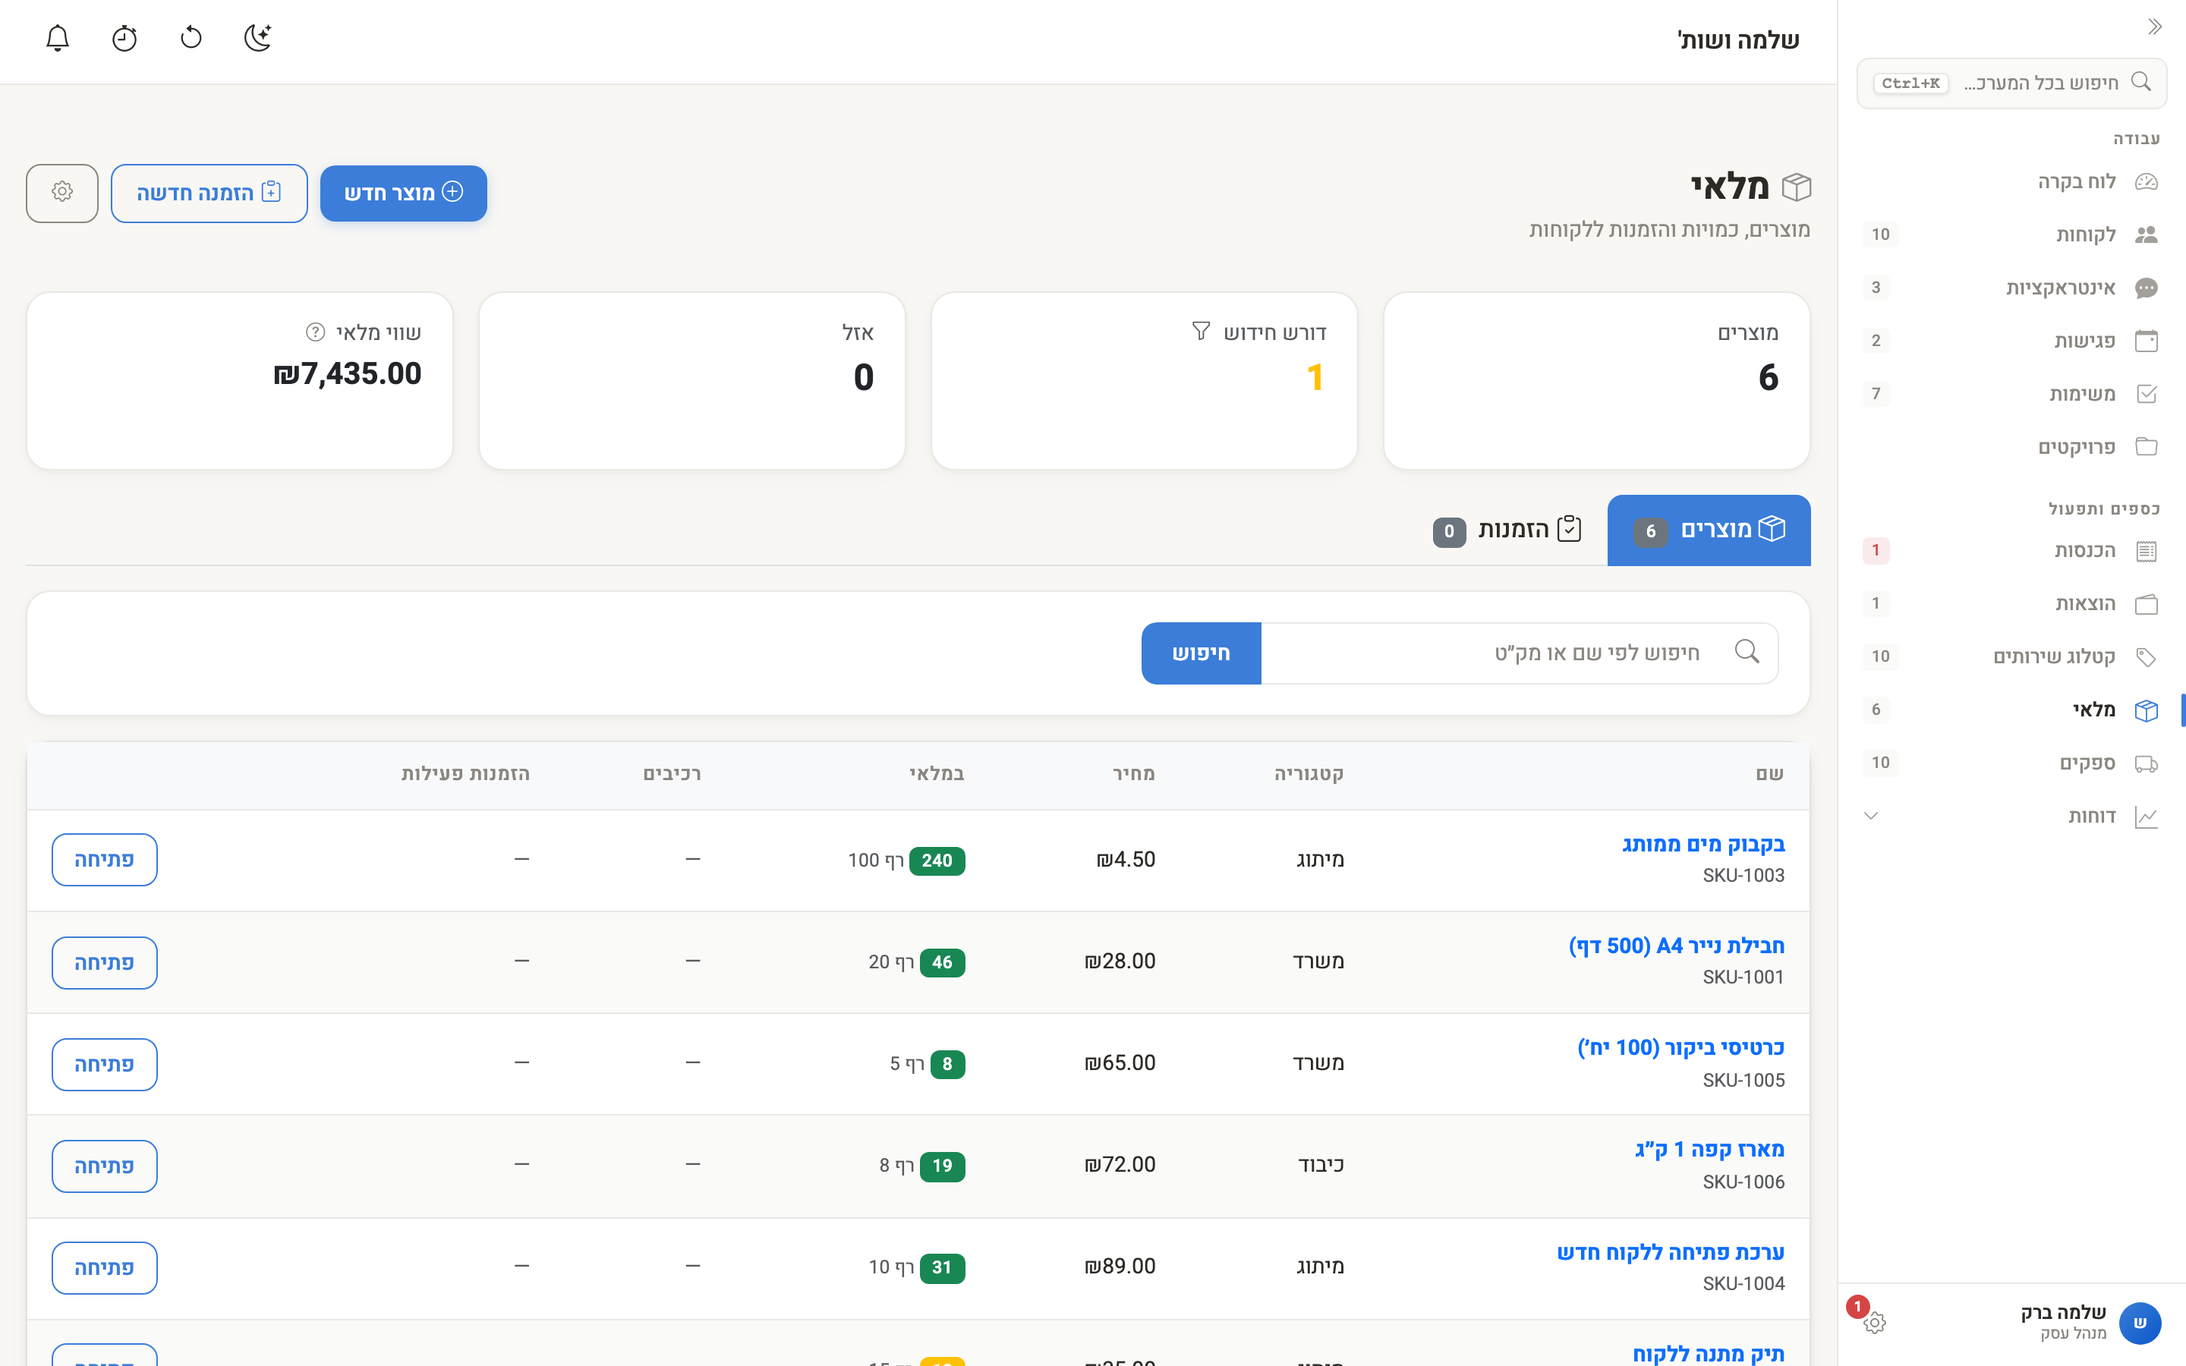Open product link חבילת נייר A4 (500 דף)
2186x1366 pixels.
click(1677, 946)
